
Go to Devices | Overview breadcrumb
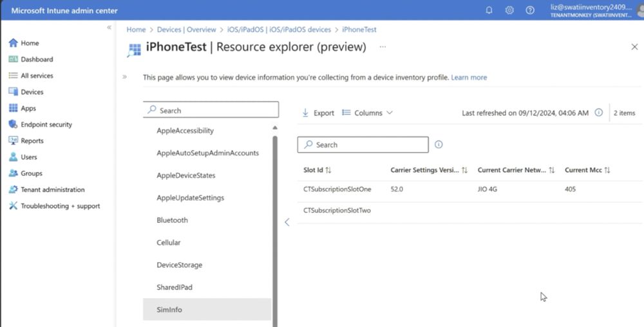point(187,30)
